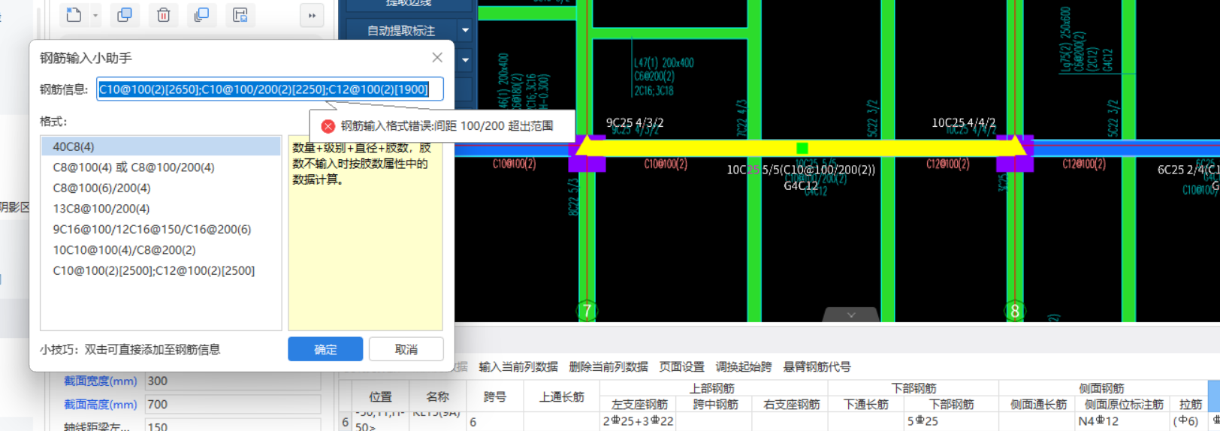Viewport: 1220px width, 431px height.
Task: Click the 位置 column header
Action: (x=380, y=396)
